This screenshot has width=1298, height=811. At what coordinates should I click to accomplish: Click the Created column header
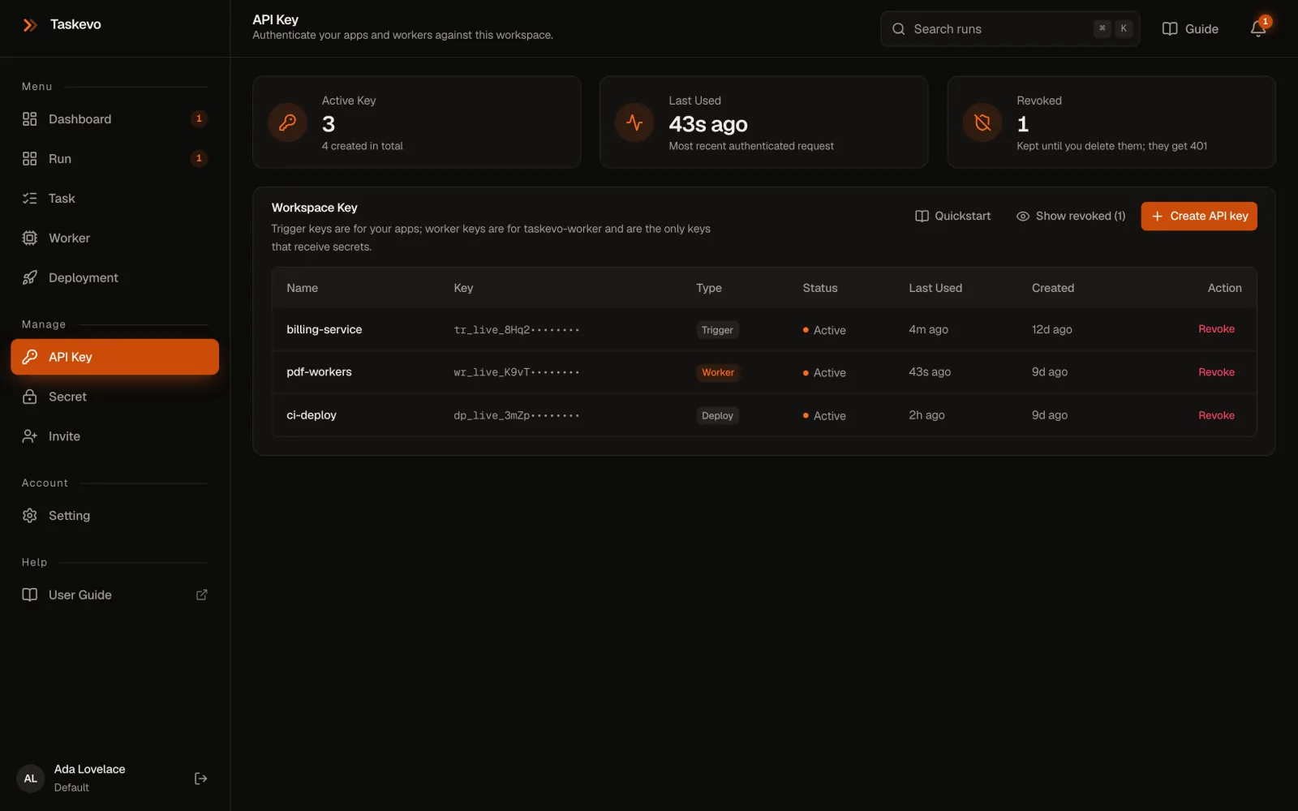click(x=1053, y=288)
